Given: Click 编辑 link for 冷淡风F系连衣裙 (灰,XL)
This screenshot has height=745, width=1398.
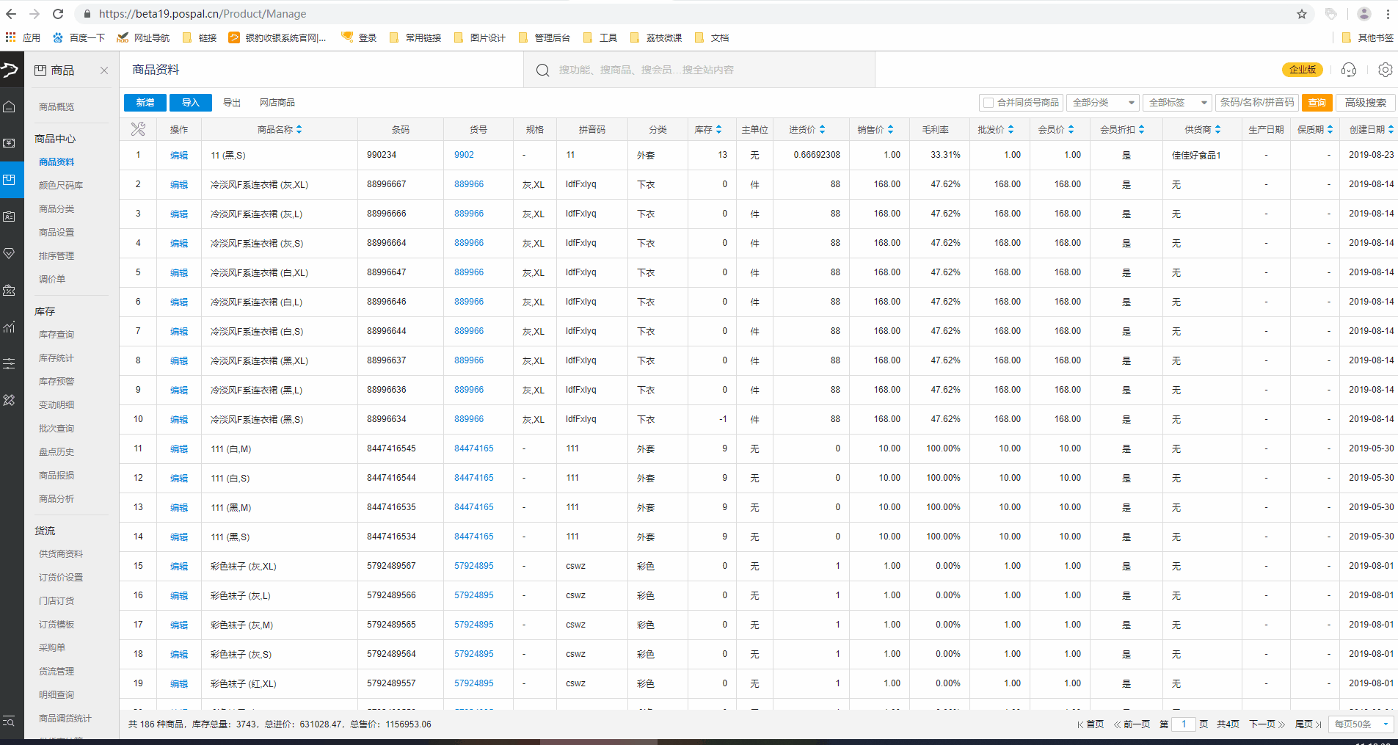Looking at the screenshot, I should tap(178, 185).
